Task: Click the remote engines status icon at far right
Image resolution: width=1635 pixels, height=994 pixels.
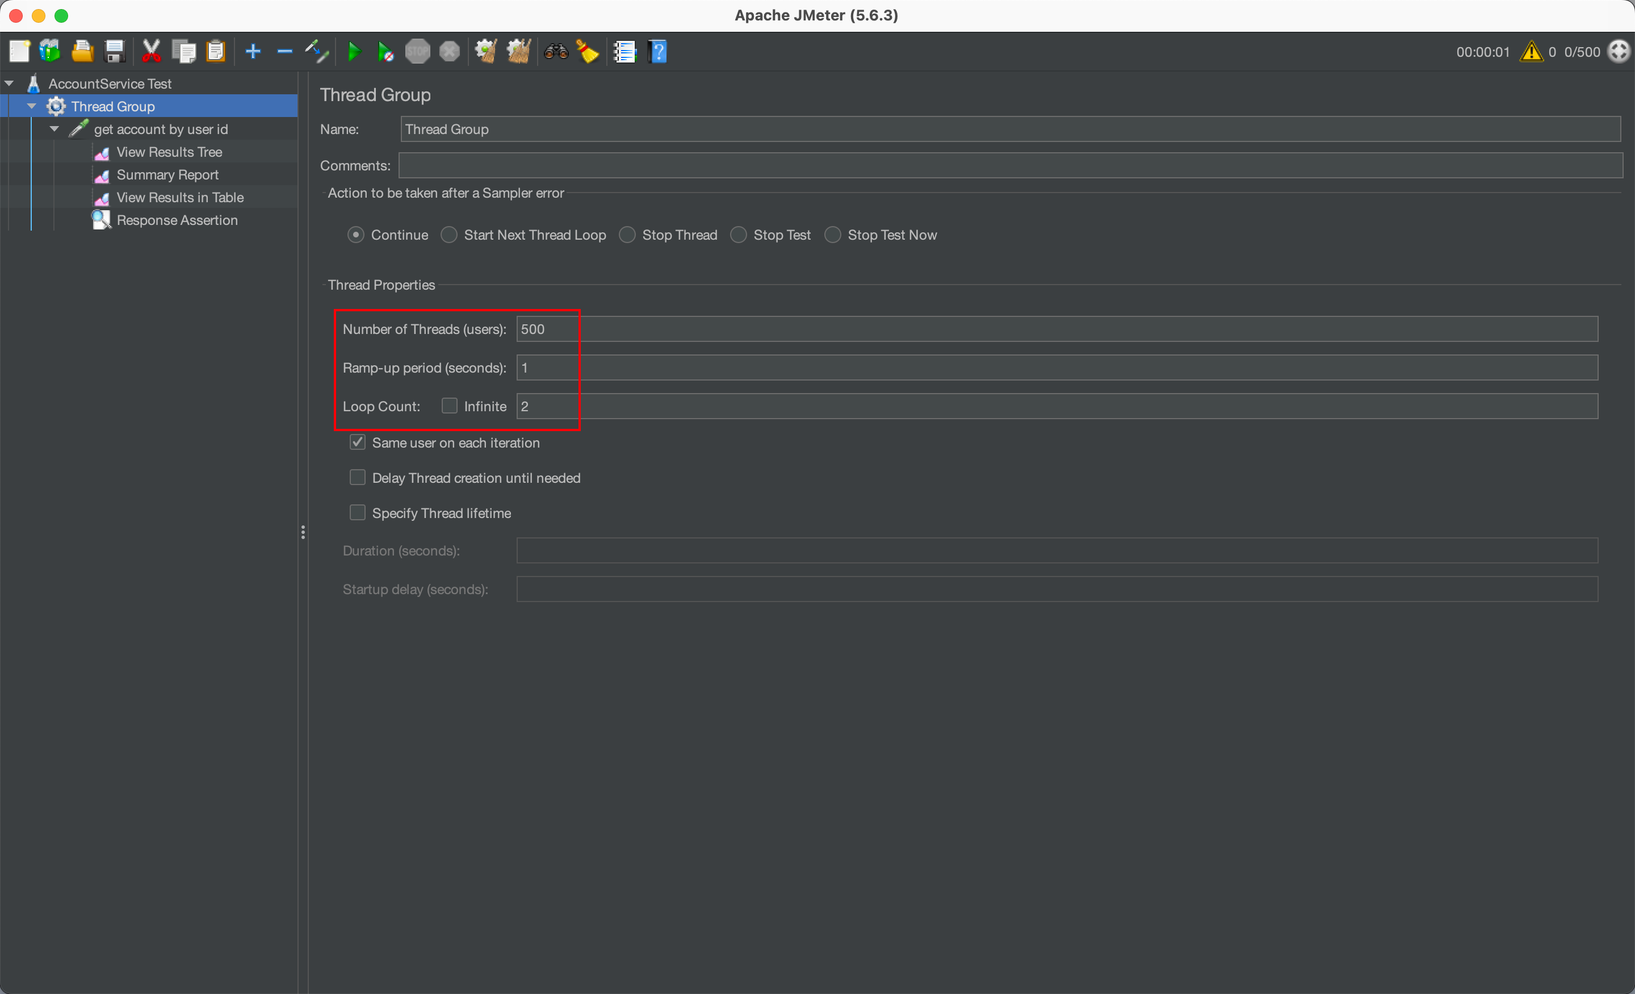Action: coord(1619,51)
